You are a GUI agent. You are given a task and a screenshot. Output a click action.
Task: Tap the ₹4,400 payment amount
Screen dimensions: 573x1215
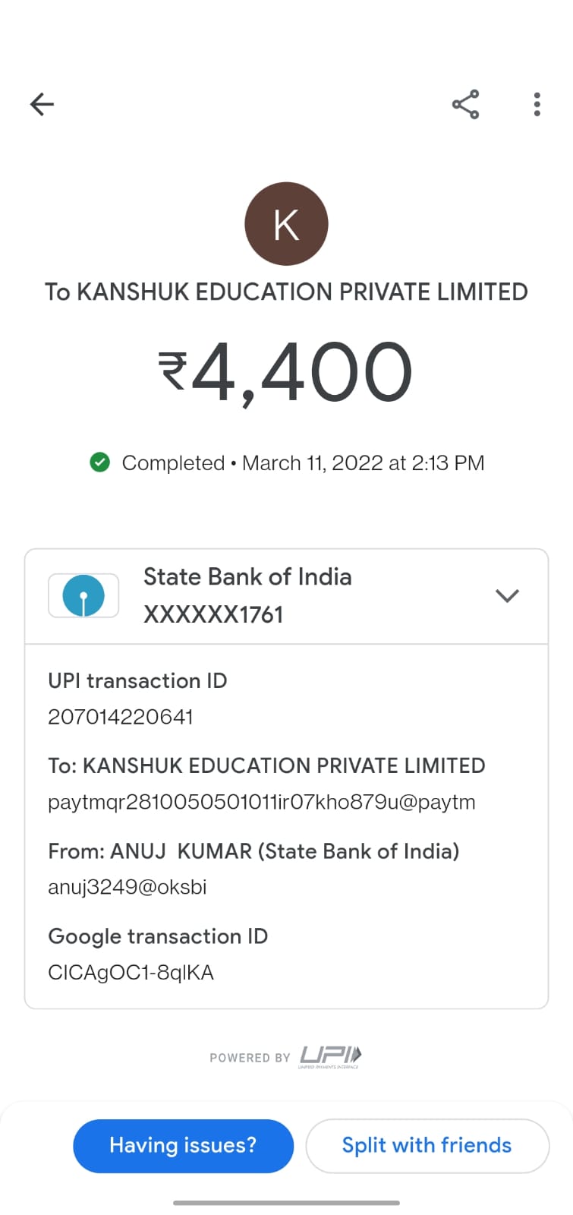[x=286, y=372]
